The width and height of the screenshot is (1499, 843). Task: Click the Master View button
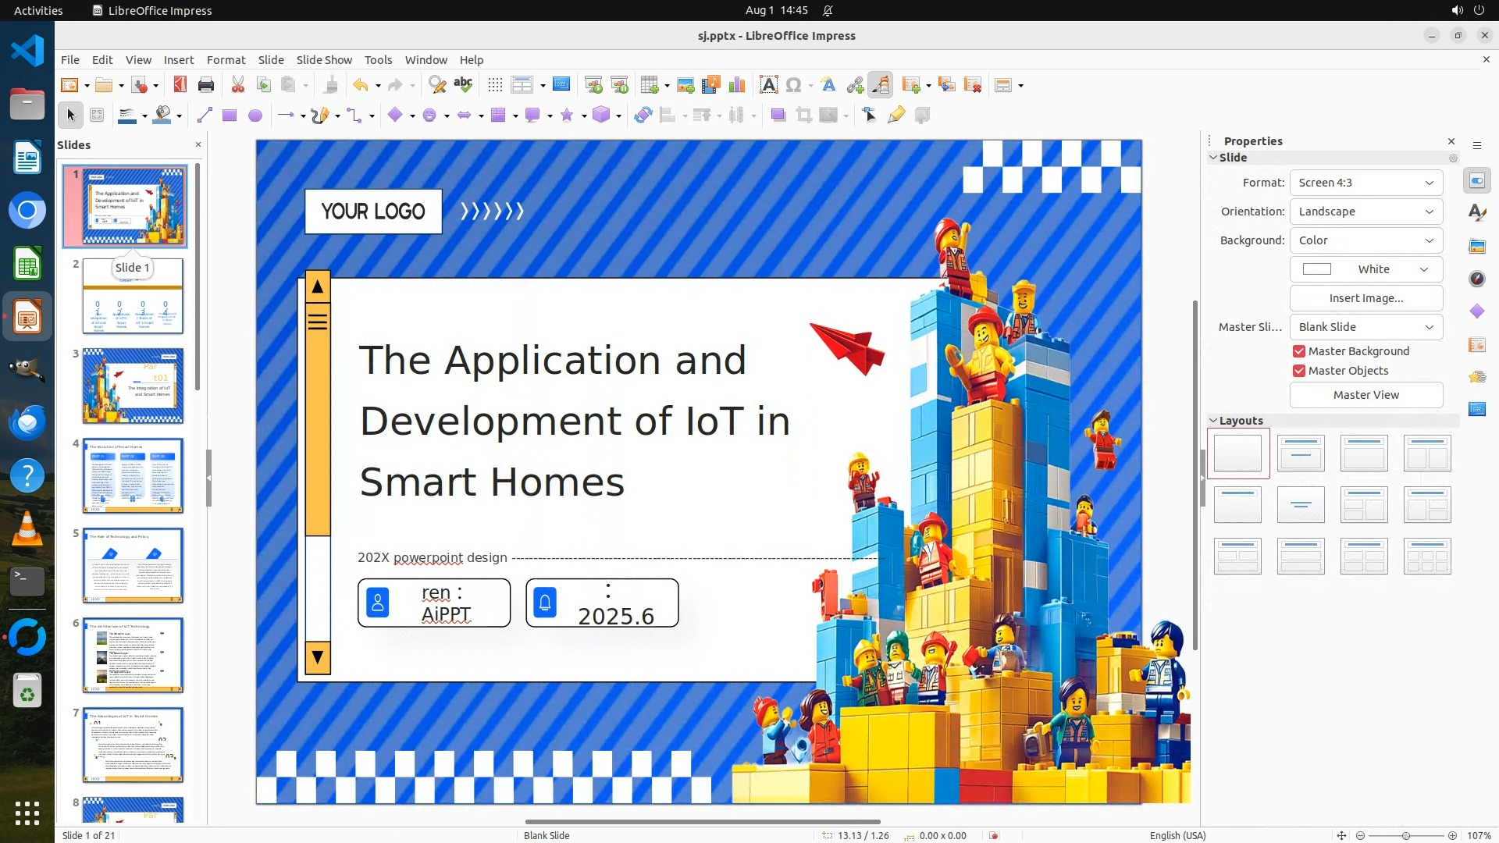pos(1365,395)
